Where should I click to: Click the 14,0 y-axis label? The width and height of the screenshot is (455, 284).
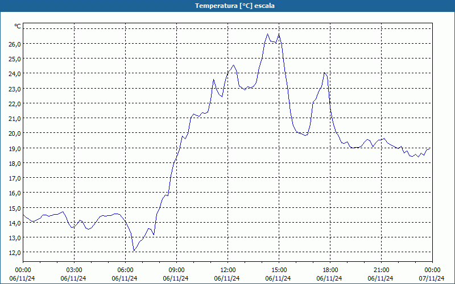tap(15, 223)
